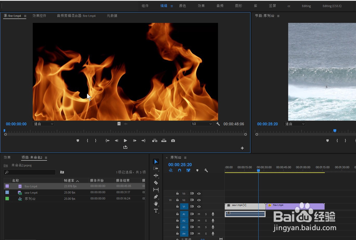Switch to the Effects panel tab

7,158
